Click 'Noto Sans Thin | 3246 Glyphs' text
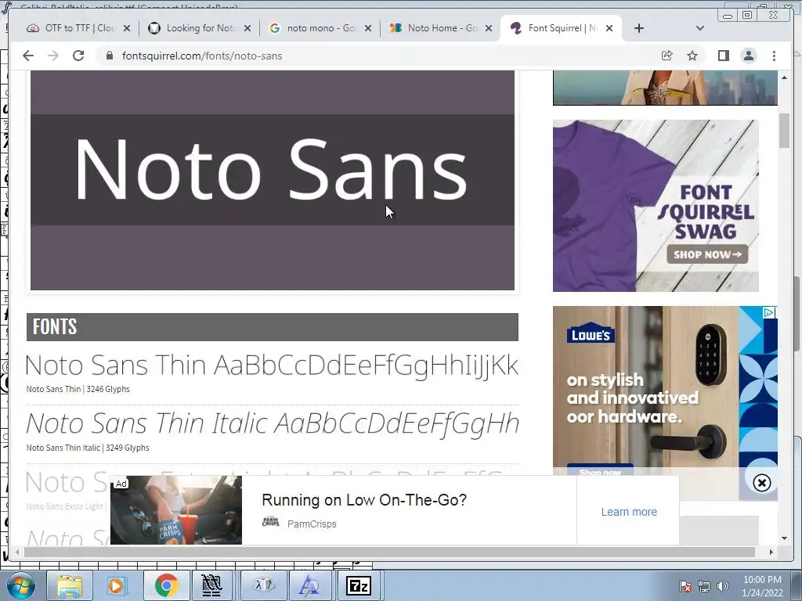802x601 pixels. coord(78,389)
